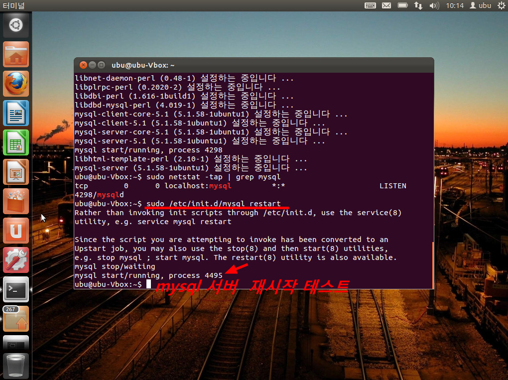Open the Home Folder launcher icon
508x380 pixels.
[x=16, y=54]
